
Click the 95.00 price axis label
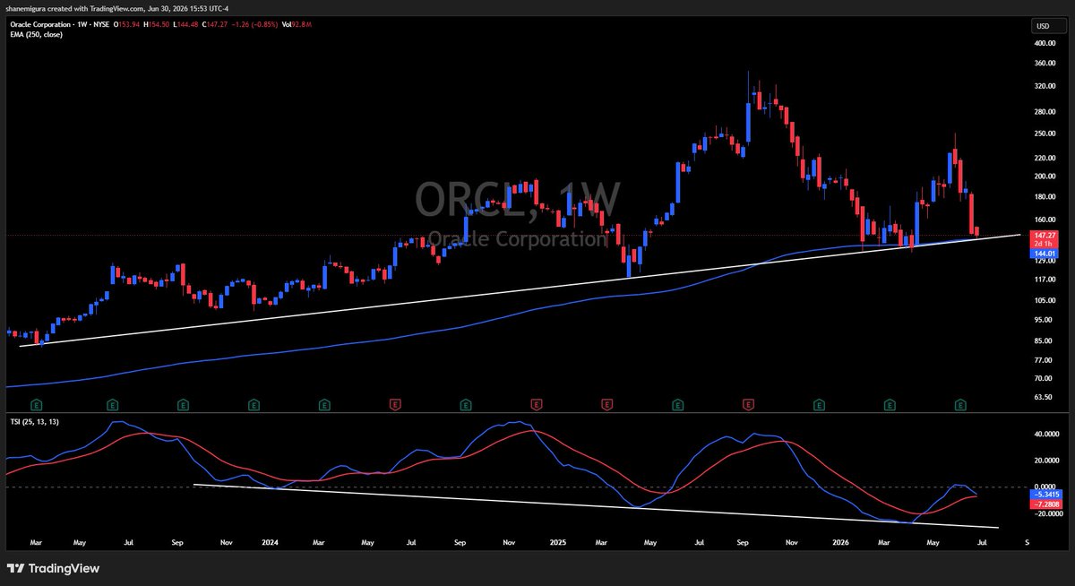(x=1044, y=320)
